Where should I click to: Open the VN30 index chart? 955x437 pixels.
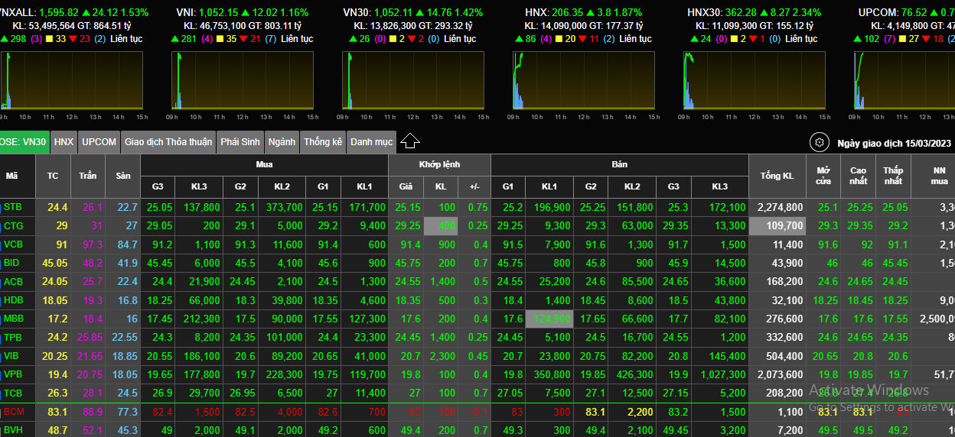pyautogui.click(x=413, y=80)
